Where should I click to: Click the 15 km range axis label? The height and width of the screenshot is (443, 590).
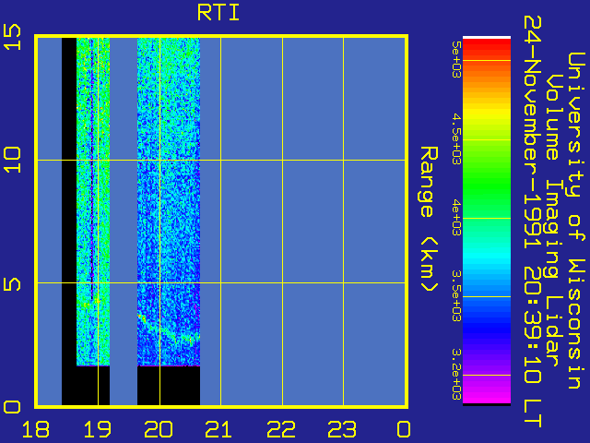coord(12,37)
